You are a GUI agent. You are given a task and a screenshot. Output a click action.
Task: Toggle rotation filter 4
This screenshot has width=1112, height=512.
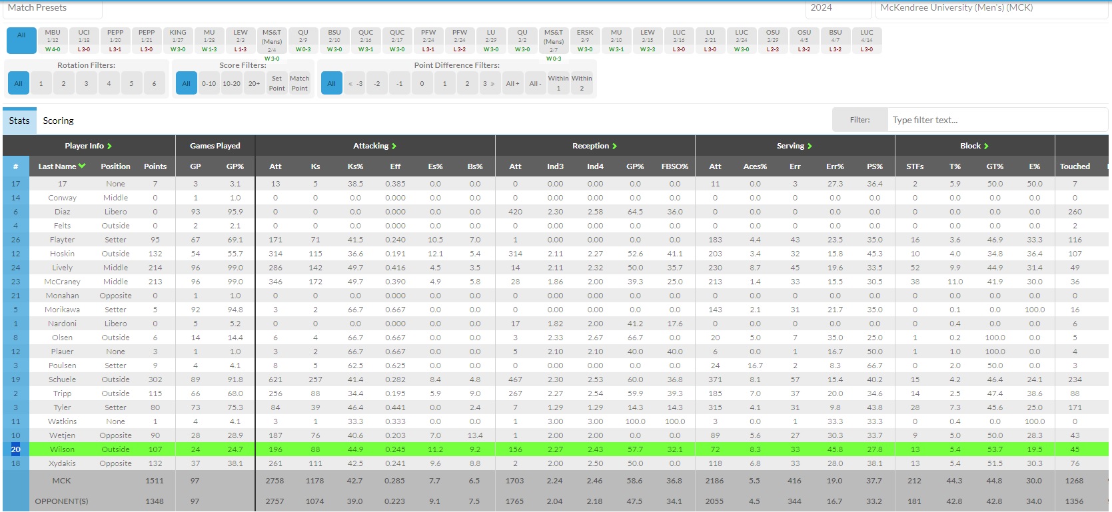pyautogui.click(x=109, y=84)
